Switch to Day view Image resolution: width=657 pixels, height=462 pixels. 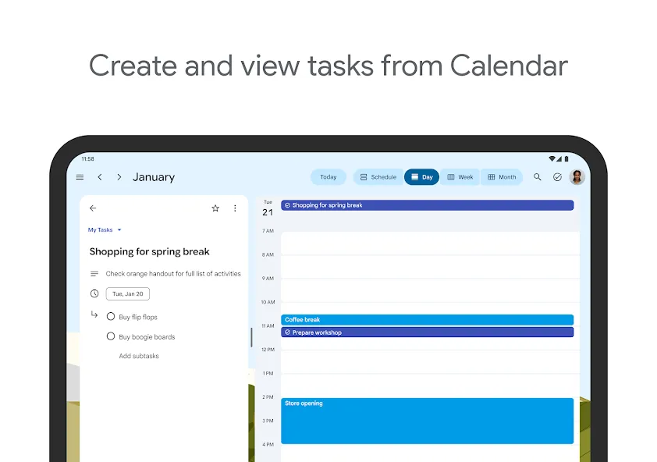tap(421, 177)
